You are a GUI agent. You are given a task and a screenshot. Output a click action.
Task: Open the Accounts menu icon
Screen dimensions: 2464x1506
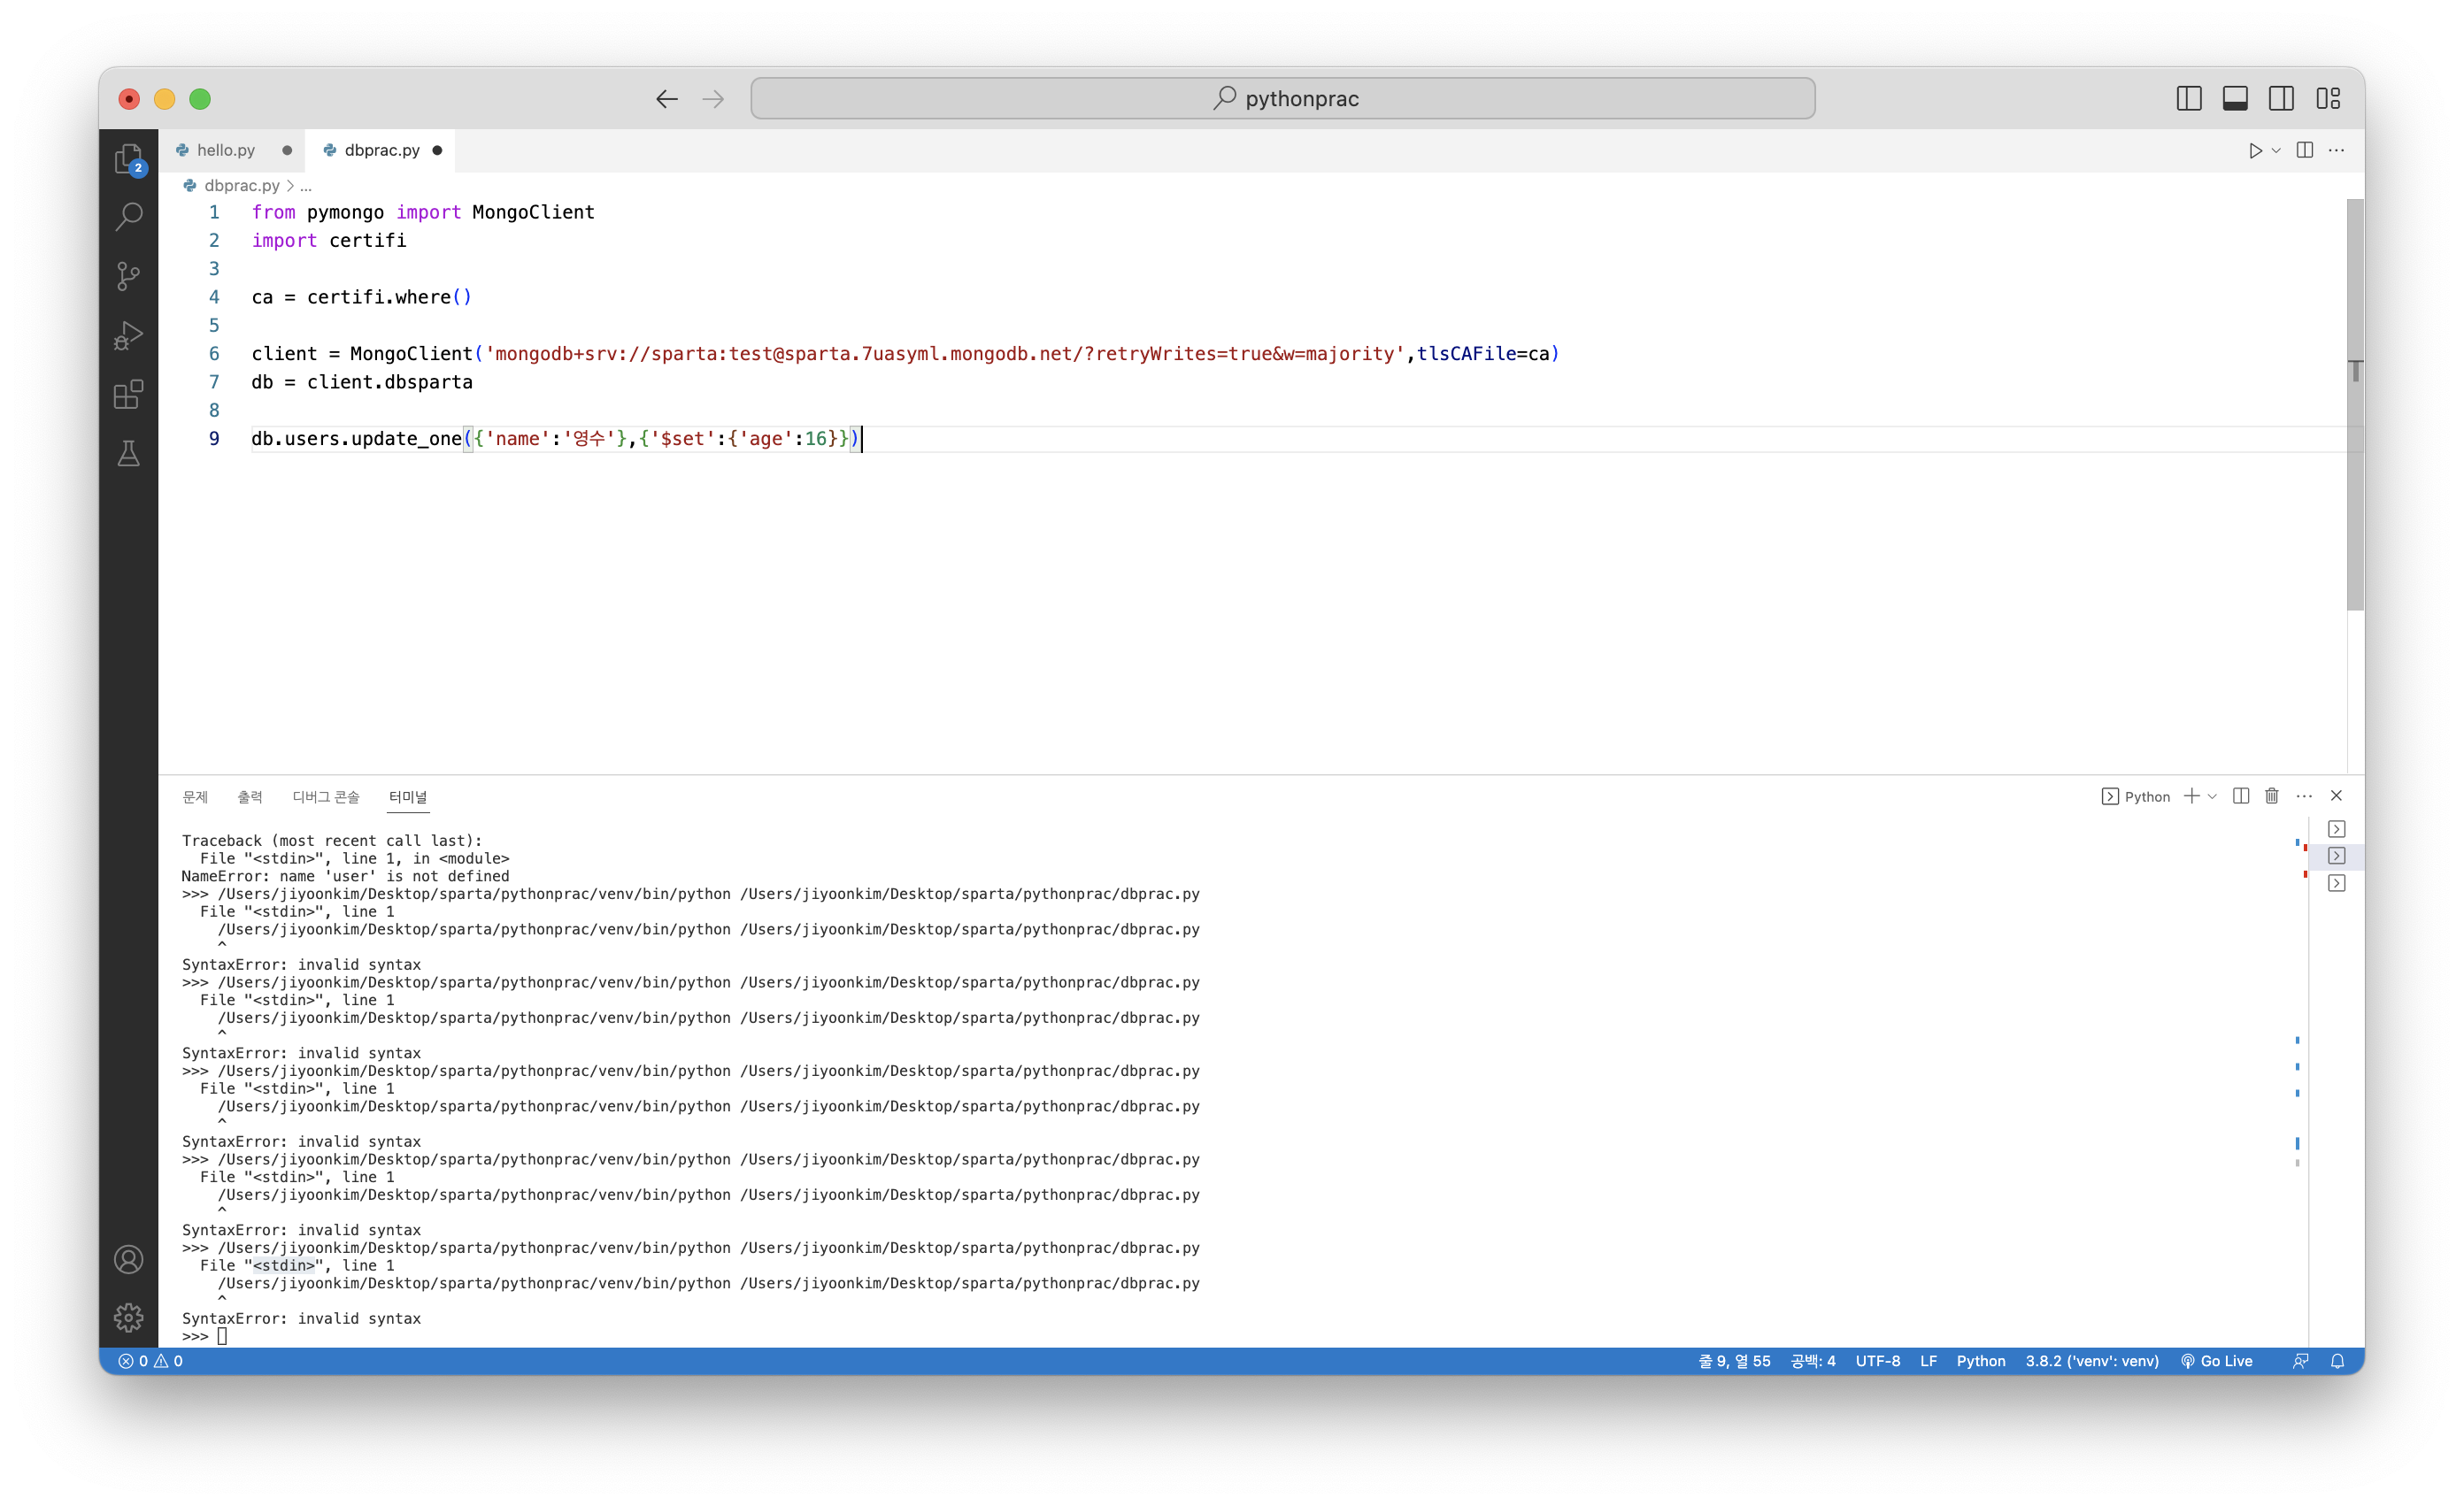[x=128, y=1259]
